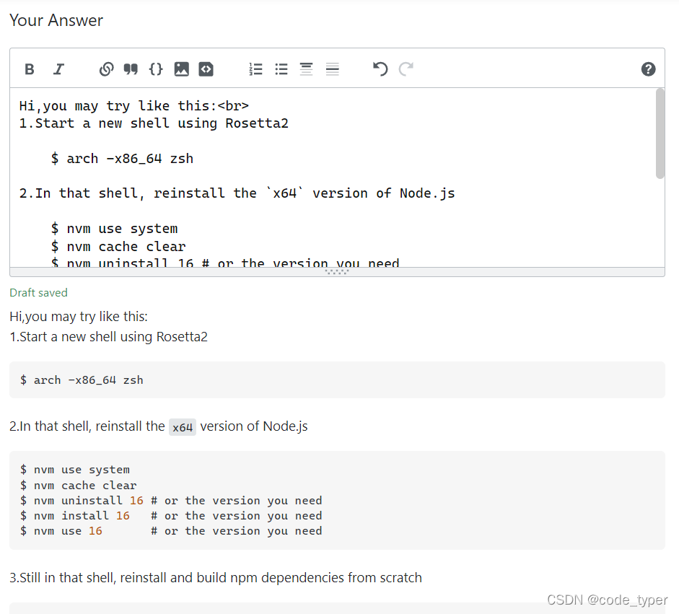Image resolution: width=679 pixels, height=614 pixels.
Task: Click the '$ nvm use system' preview line
Action: (75, 470)
